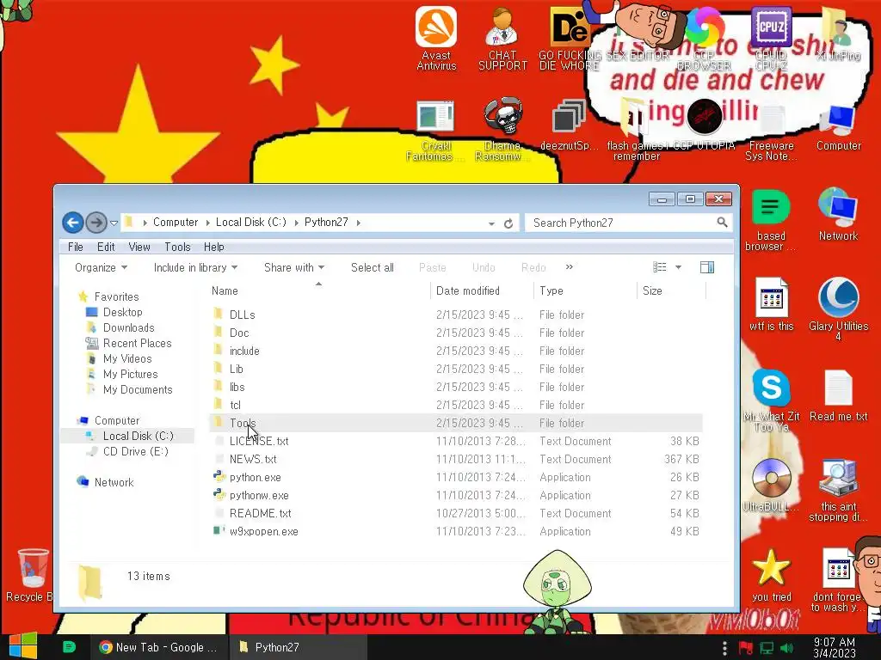Click taskbar clock showing 9:07 AM
The width and height of the screenshot is (881, 660).
pos(835,648)
